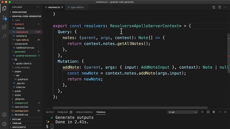Close the resolvers.ts tab

click(x=62, y=7)
